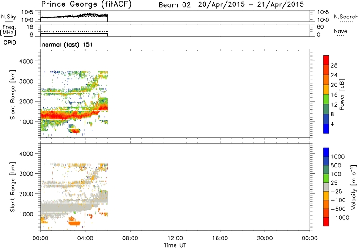Click the 12:00 time axis label

tap(175, 239)
